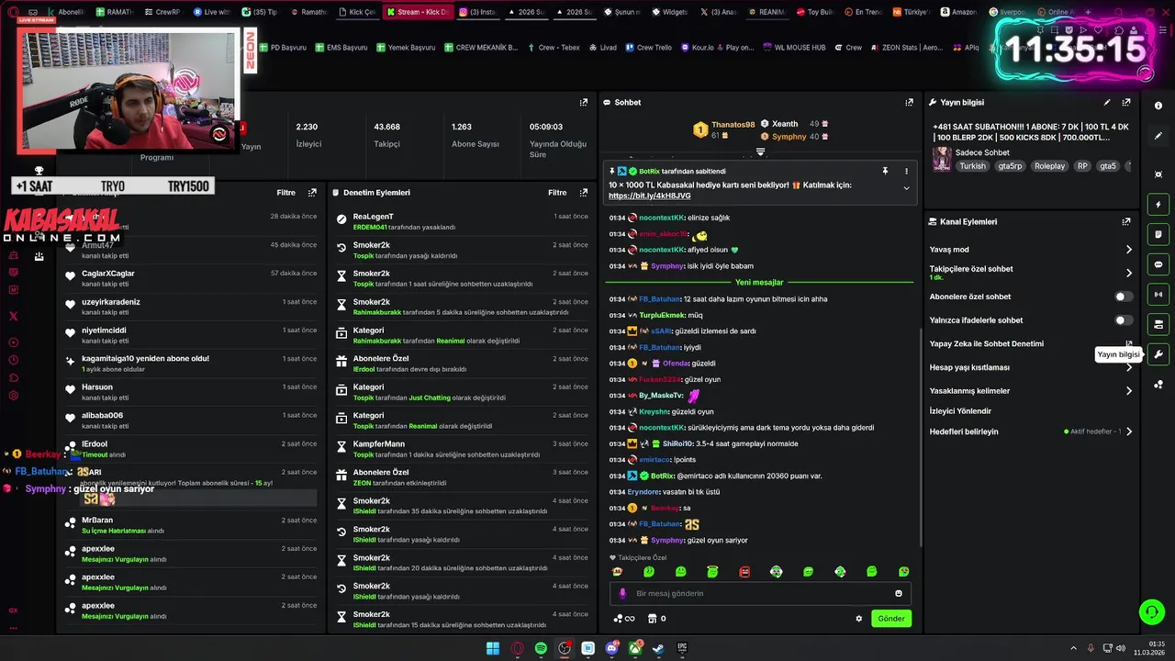Switch to the CrewRP browser tab
1175x661 pixels.
click(x=162, y=12)
